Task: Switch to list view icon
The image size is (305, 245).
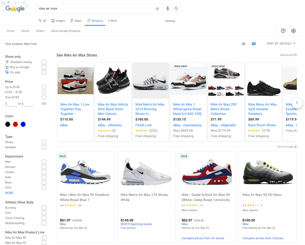Action: [x=243, y=44]
